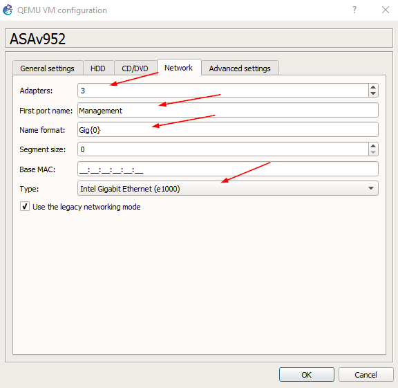398x388 pixels.
Task: Increase Segment size with up arrow
Action: [373, 146]
